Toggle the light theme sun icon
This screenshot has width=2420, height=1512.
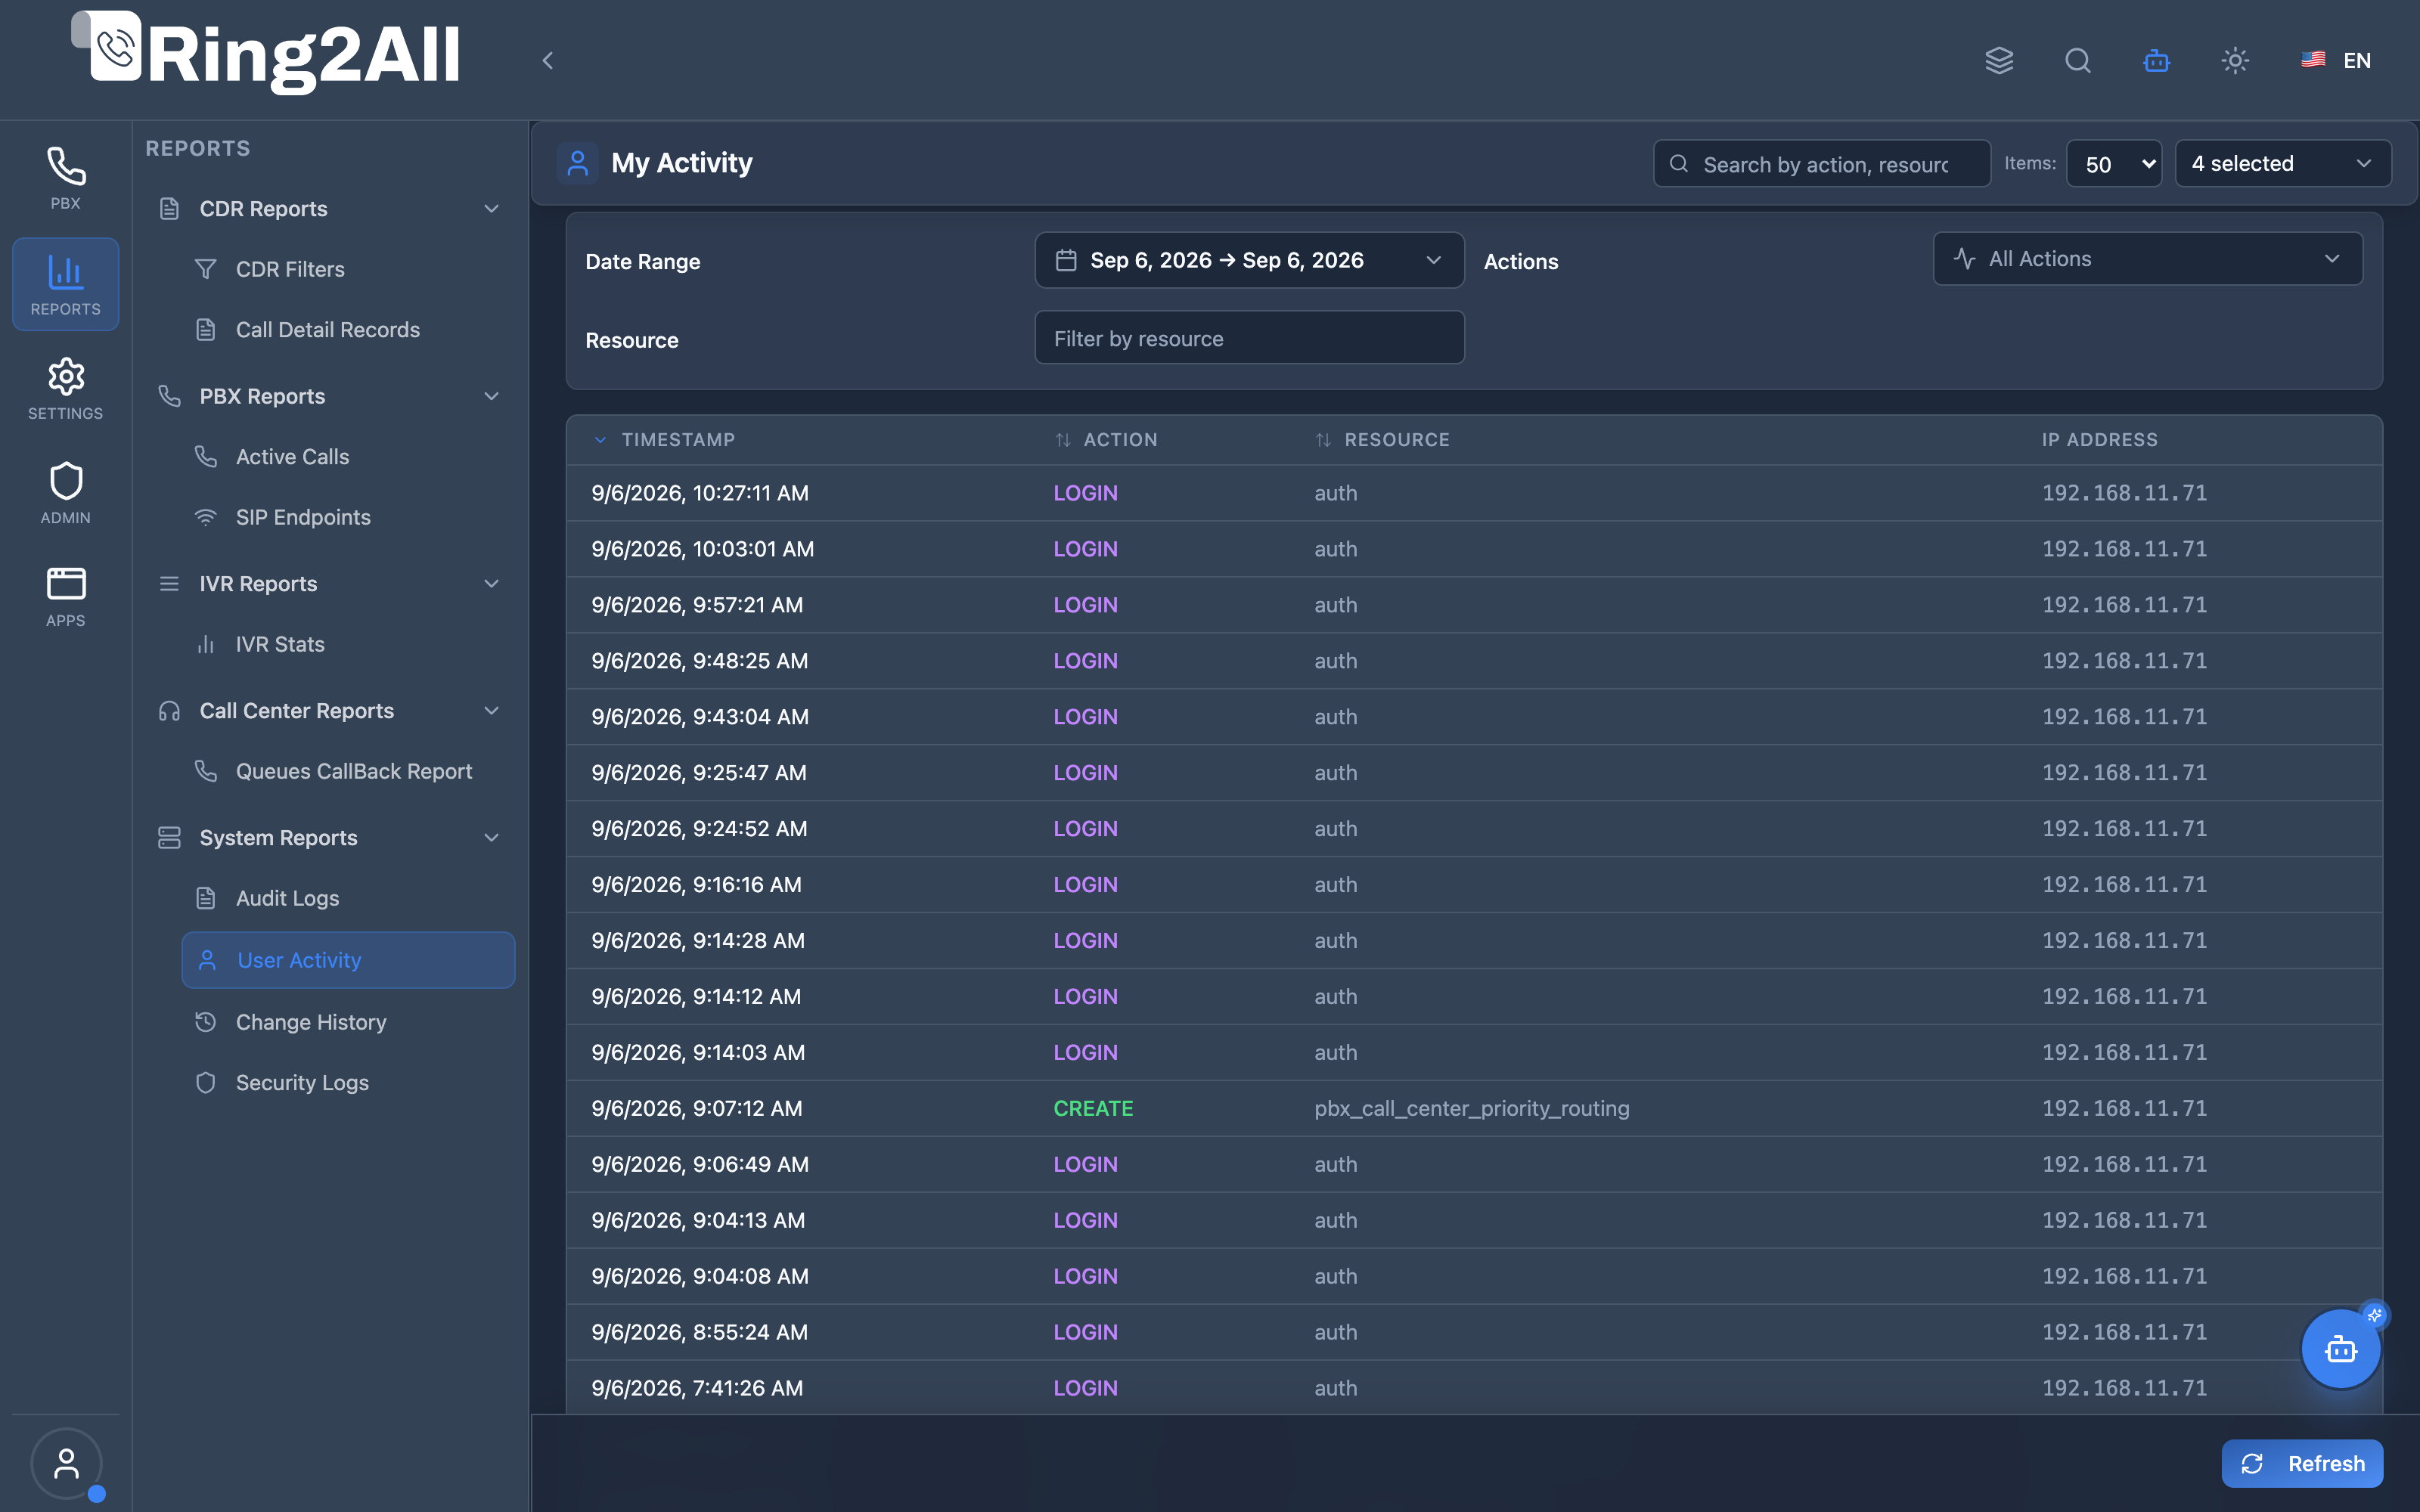point(2235,60)
